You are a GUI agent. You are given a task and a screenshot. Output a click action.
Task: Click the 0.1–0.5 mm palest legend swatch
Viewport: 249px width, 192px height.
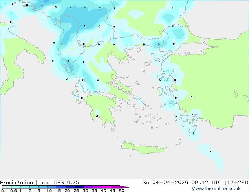pos(7,187)
